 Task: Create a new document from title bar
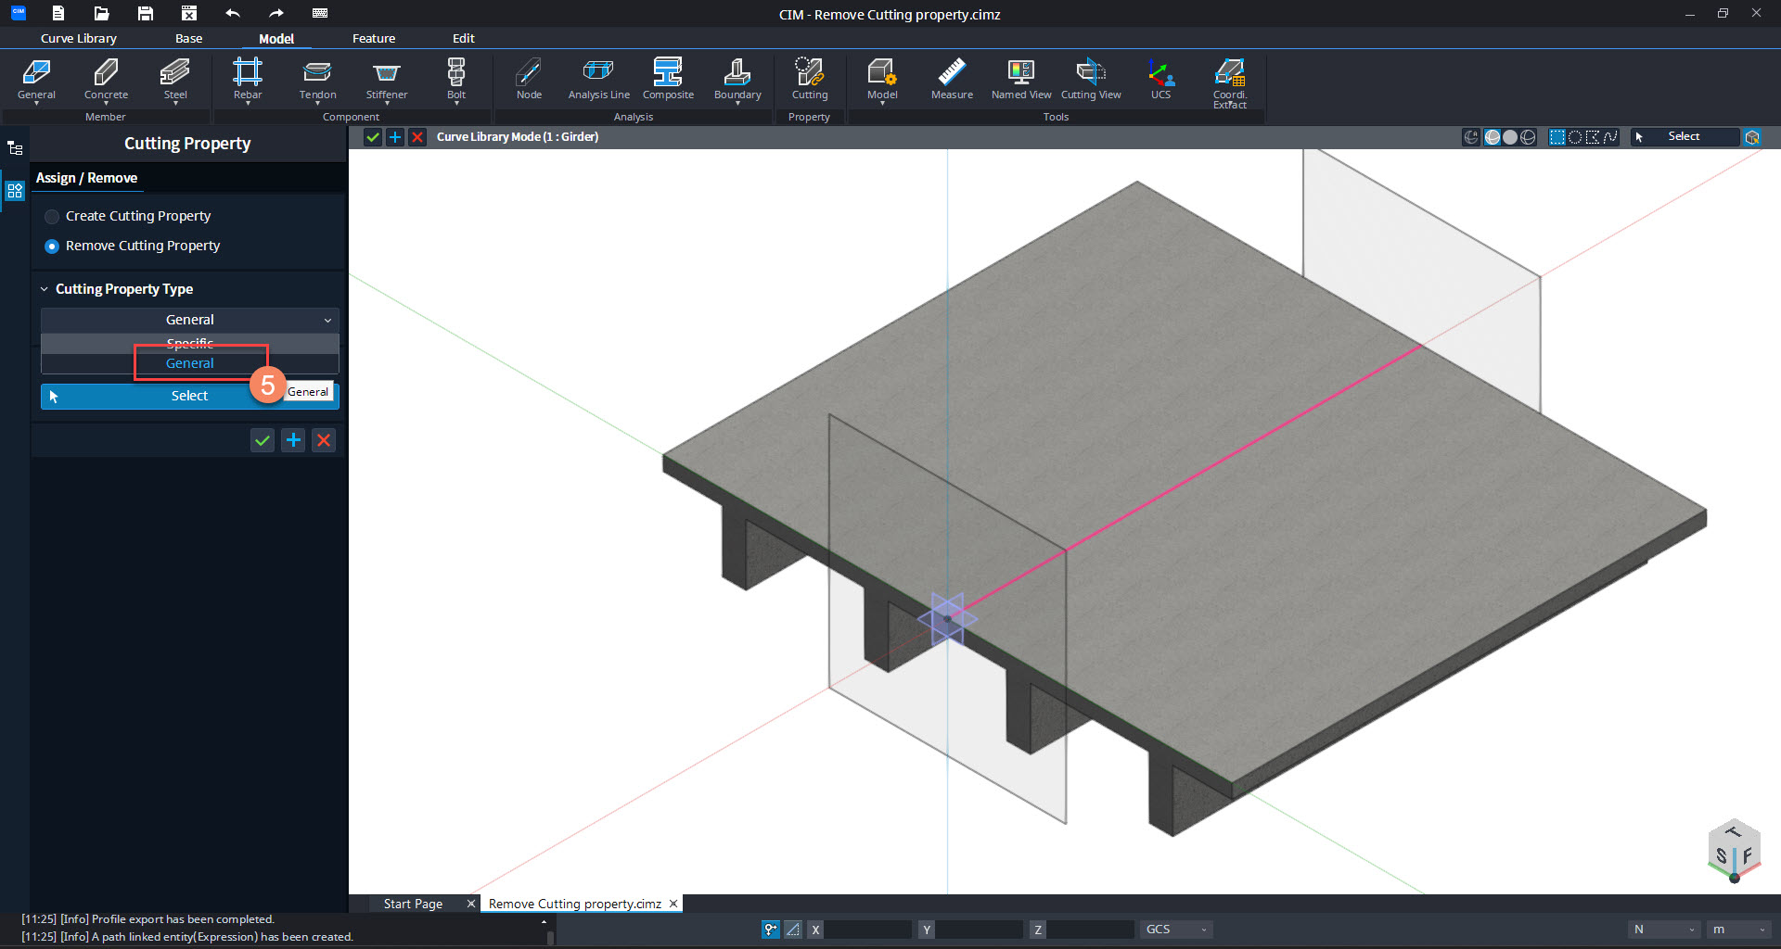pyautogui.click(x=58, y=13)
